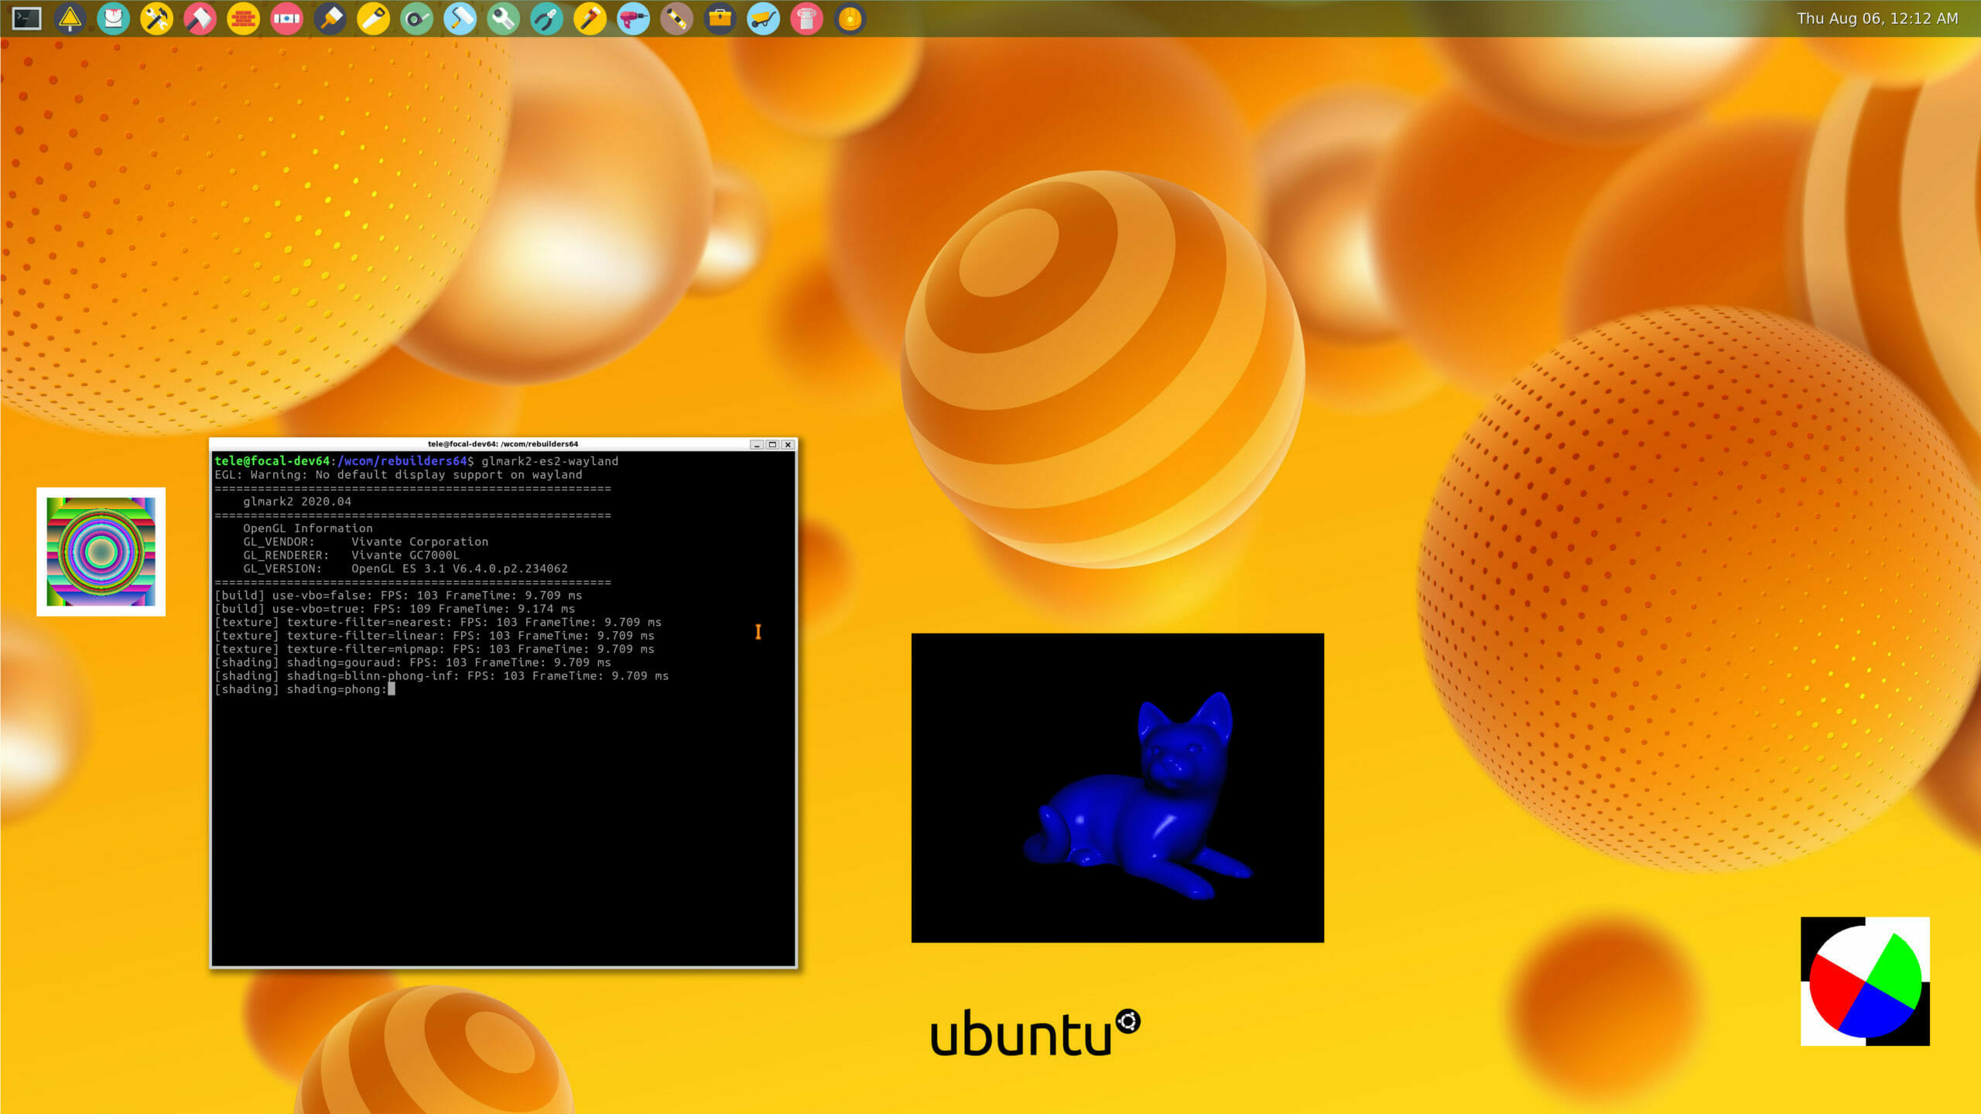Click the 'GL_VERSION: OpenGL ES 3.1' line

(x=405, y=569)
